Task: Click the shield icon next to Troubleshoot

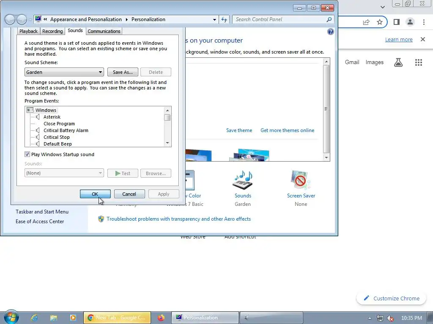Action: tap(101, 219)
